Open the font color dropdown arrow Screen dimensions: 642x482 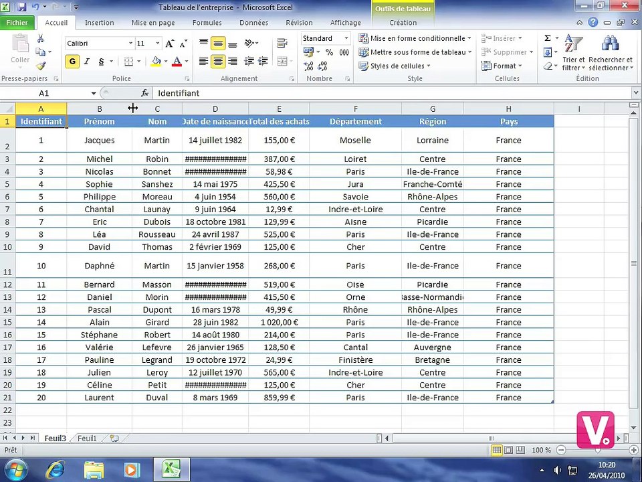click(187, 62)
